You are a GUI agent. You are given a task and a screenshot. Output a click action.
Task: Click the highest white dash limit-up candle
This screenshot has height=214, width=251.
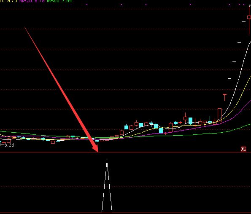pyautogui.click(x=239, y=43)
